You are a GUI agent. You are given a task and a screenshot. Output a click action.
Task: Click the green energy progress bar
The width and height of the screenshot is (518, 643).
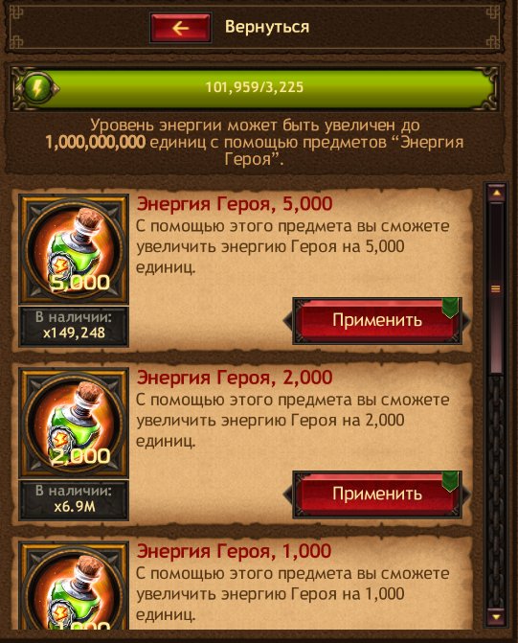pos(254,88)
